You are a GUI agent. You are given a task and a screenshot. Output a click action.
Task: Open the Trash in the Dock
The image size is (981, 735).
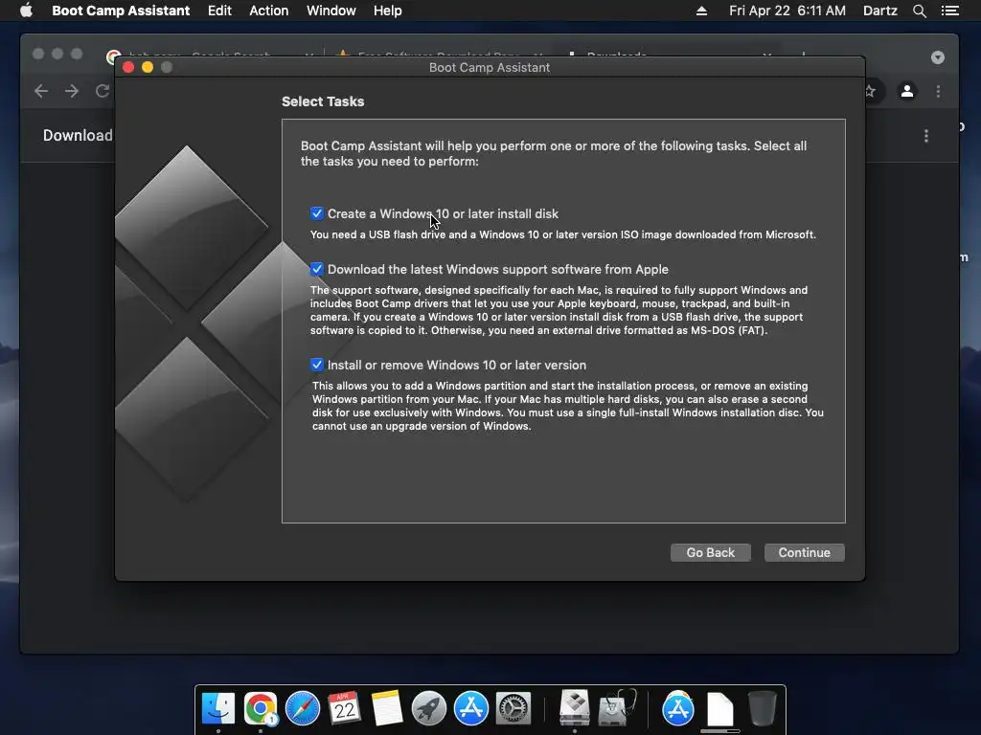click(x=762, y=708)
